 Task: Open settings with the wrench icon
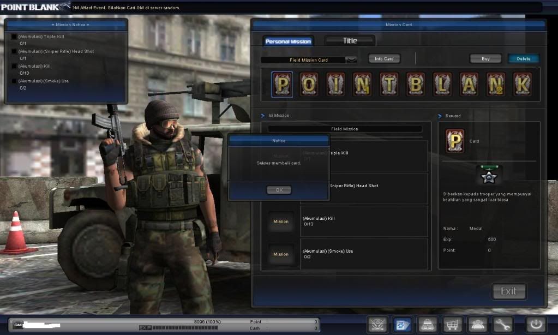tap(502, 324)
